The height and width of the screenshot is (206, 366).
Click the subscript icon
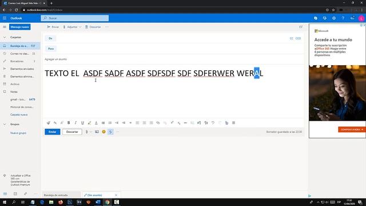click(x=179, y=123)
